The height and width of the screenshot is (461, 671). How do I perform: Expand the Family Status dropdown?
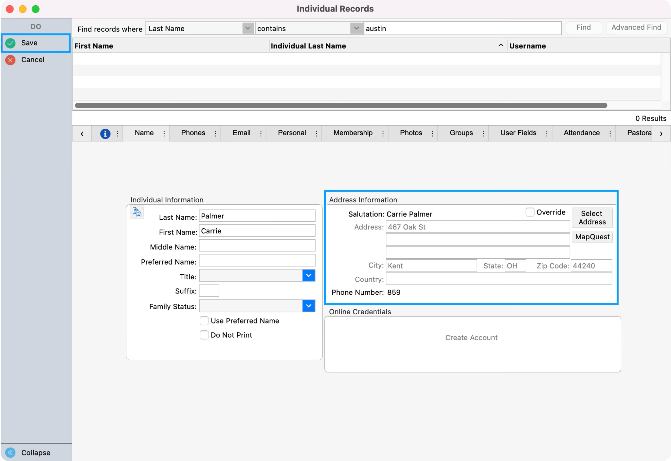(308, 306)
